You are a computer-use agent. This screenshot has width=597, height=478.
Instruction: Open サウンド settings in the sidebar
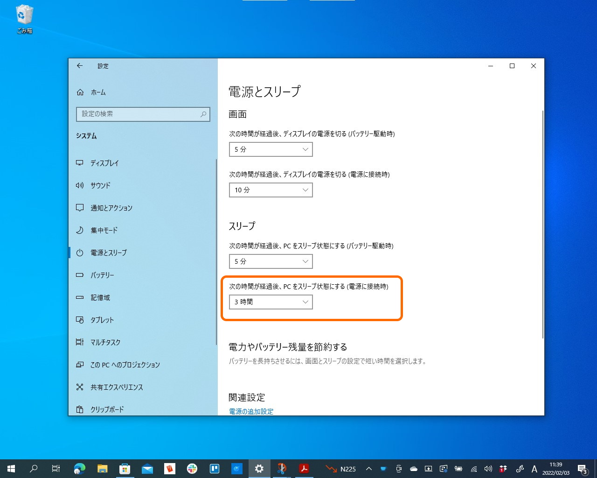click(x=101, y=185)
